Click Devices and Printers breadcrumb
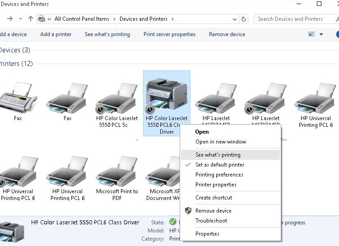 click(x=144, y=19)
